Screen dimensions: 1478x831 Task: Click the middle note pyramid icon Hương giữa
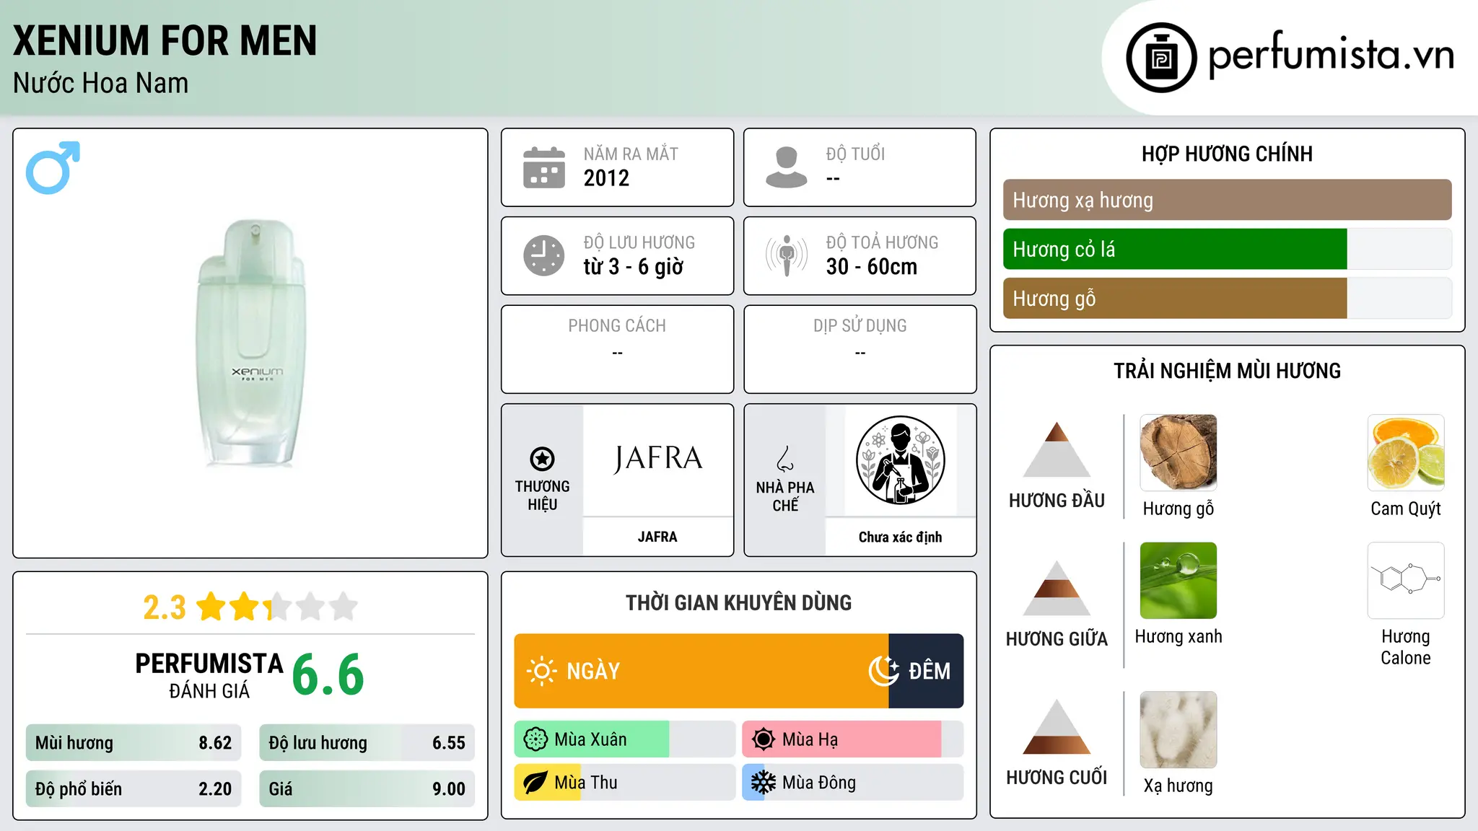[1057, 588]
